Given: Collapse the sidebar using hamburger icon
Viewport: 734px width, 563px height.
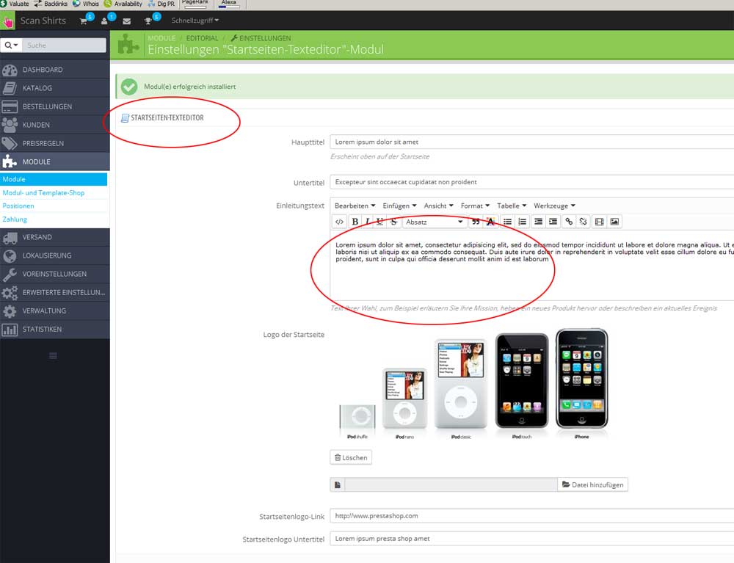Looking at the screenshot, I should click(53, 356).
